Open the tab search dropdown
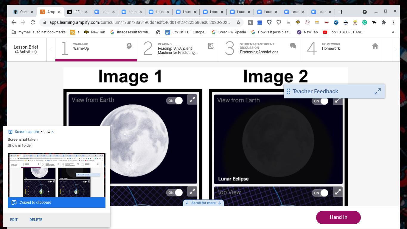Screen dimensions: 407x229 pyautogui.click(x=365, y=12)
